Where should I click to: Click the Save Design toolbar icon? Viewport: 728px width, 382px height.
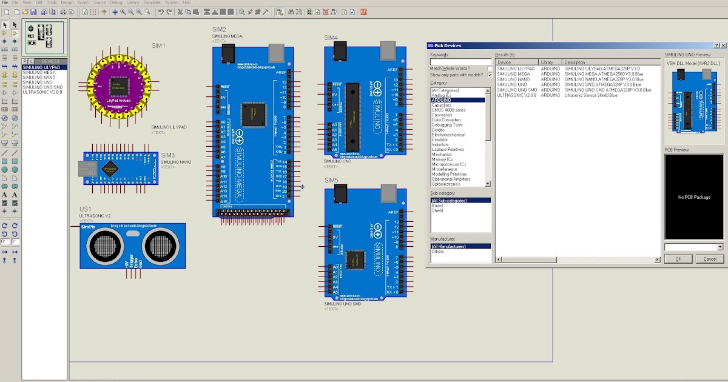(33, 12)
